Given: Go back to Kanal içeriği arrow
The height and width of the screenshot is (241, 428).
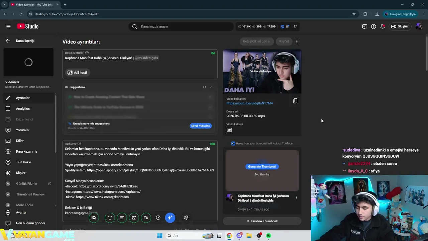Looking at the screenshot, I should [x=8, y=41].
